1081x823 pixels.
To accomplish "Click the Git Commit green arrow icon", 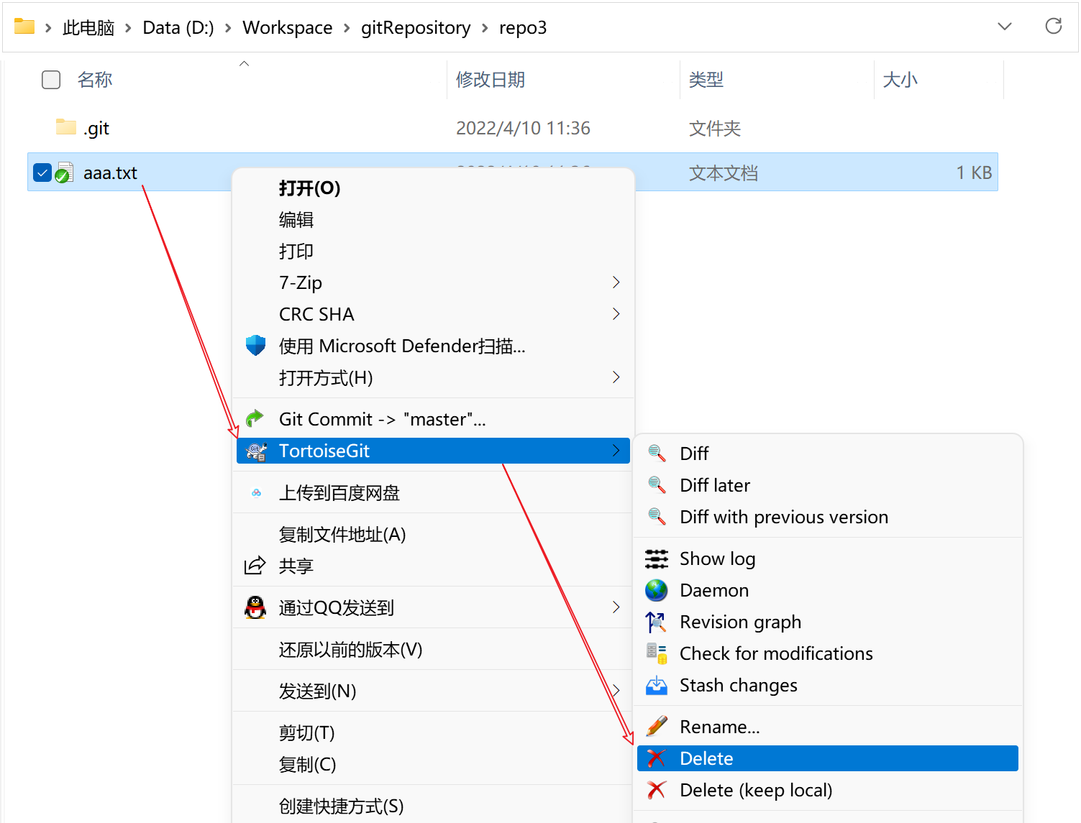I will pyautogui.click(x=255, y=419).
